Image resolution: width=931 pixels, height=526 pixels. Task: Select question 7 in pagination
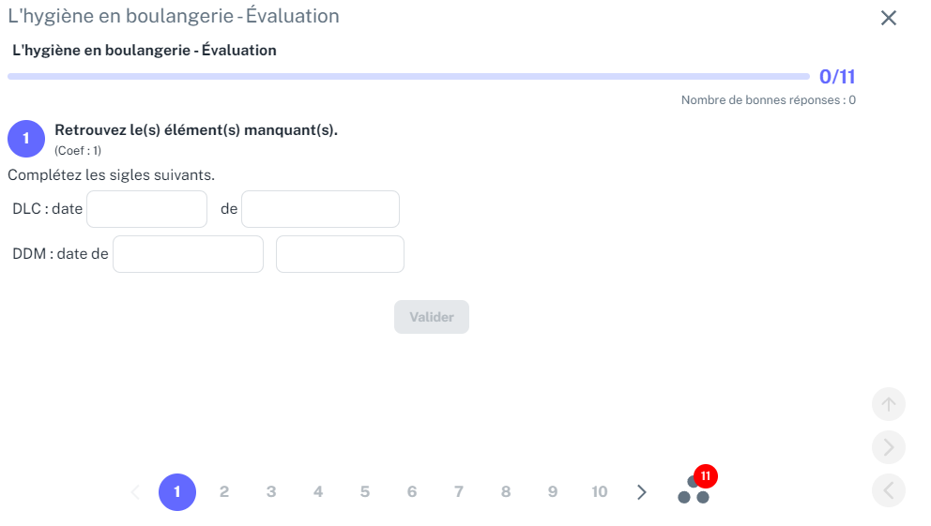pyautogui.click(x=458, y=491)
